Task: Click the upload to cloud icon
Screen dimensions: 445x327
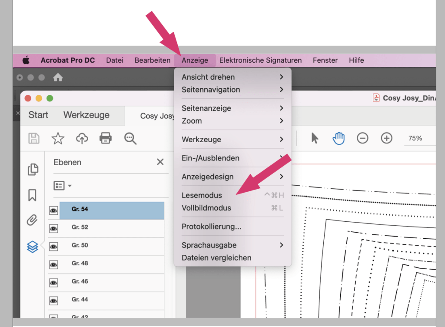Action: [x=82, y=138]
